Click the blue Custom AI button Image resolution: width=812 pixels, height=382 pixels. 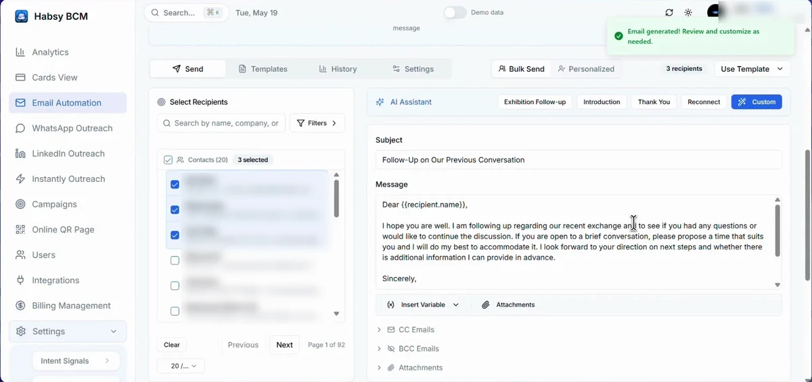757,102
